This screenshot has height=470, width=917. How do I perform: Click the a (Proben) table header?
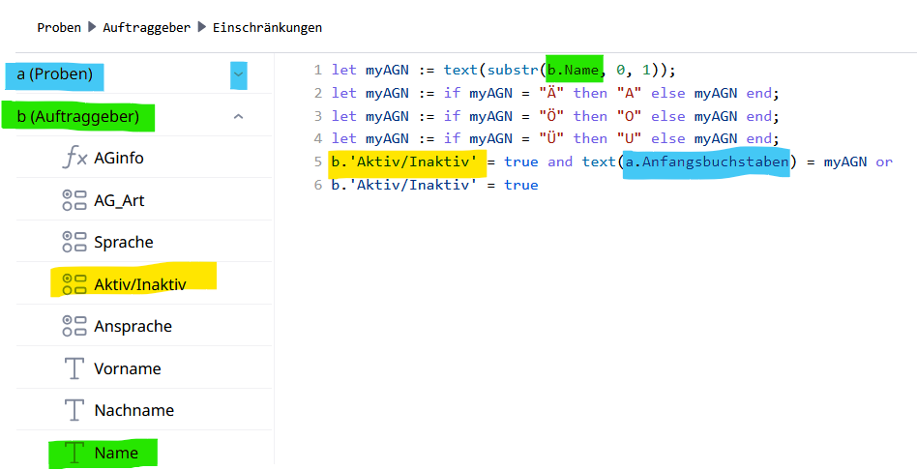pos(55,74)
